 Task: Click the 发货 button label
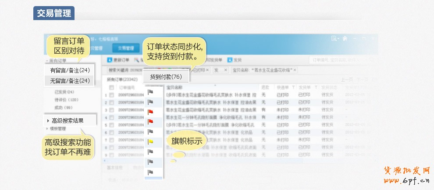[238, 60]
